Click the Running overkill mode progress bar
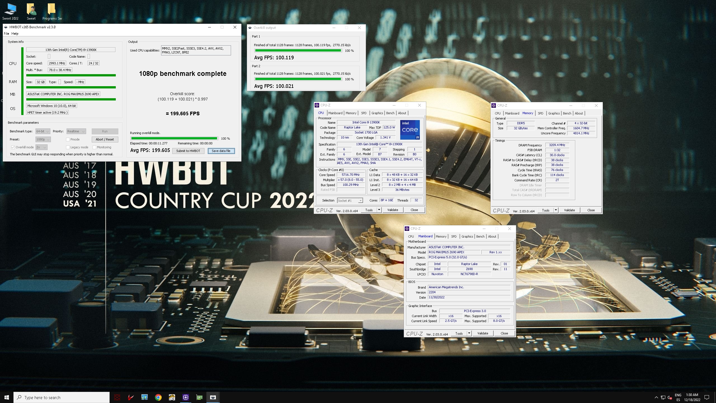This screenshot has height=403, width=716. point(174,138)
